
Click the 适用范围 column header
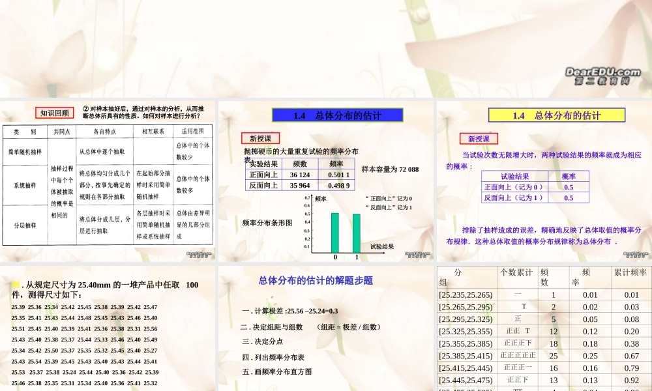click(x=192, y=132)
